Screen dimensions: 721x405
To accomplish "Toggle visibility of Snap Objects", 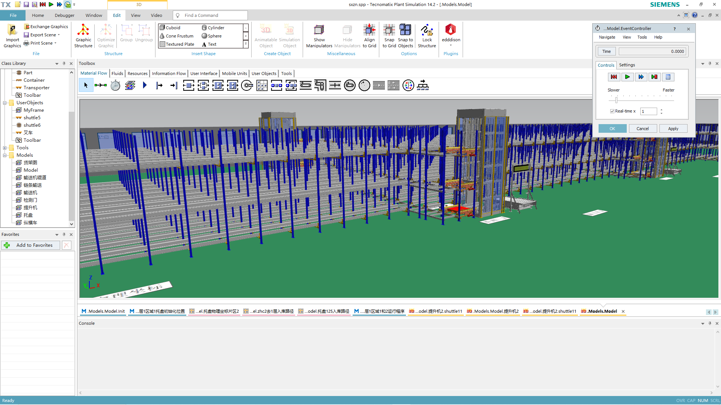I will pos(406,37).
